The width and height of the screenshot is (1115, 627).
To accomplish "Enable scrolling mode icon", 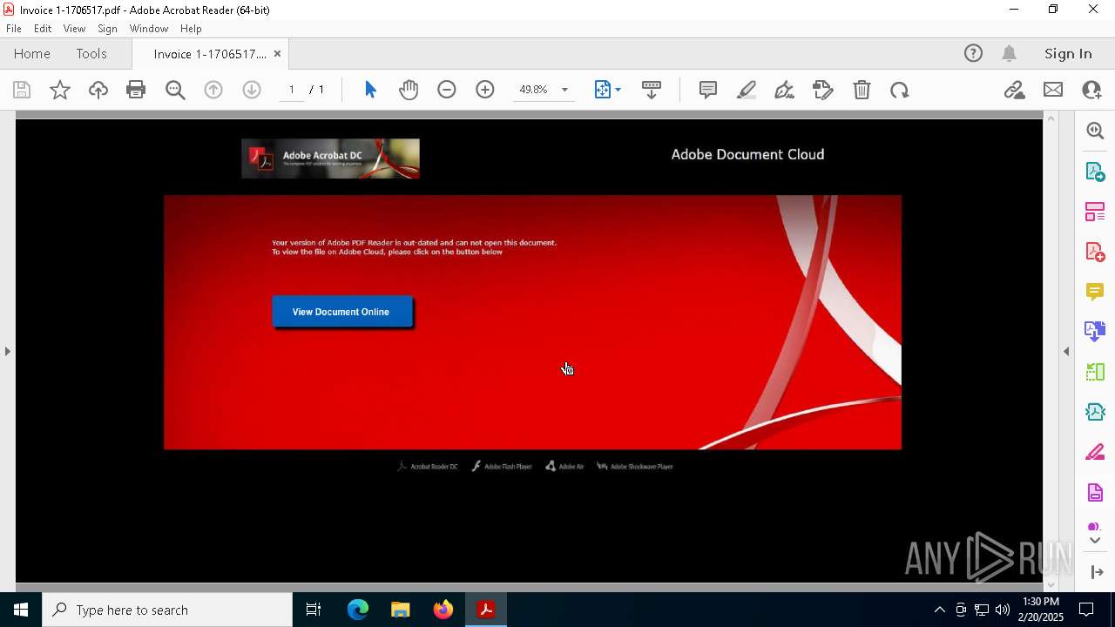I will point(652,90).
